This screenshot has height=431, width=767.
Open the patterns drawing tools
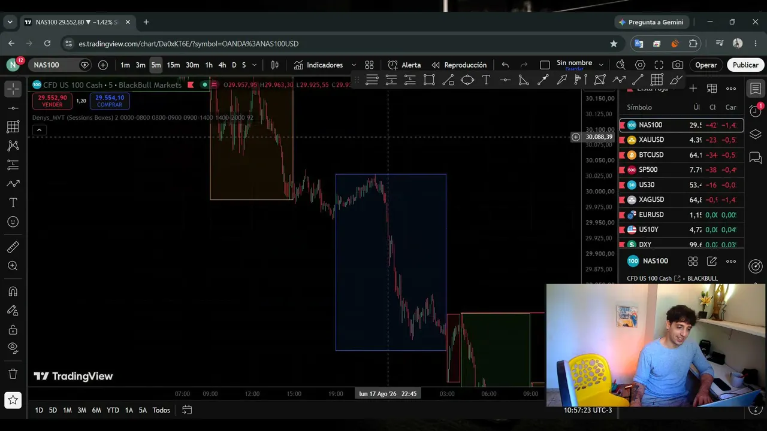coord(13,145)
